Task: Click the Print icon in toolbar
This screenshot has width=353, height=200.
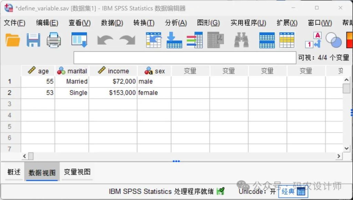Action: point(54,40)
